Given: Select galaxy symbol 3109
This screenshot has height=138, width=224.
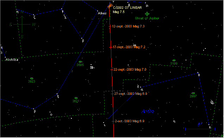Looking at the screenshot, I should click(174, 60).
